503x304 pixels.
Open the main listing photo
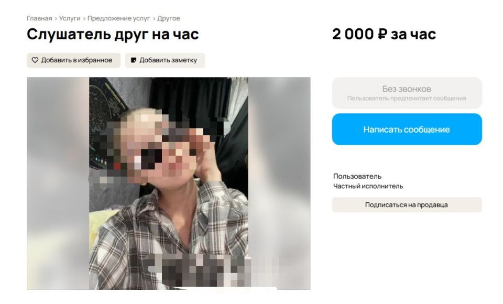pos(168,183)
